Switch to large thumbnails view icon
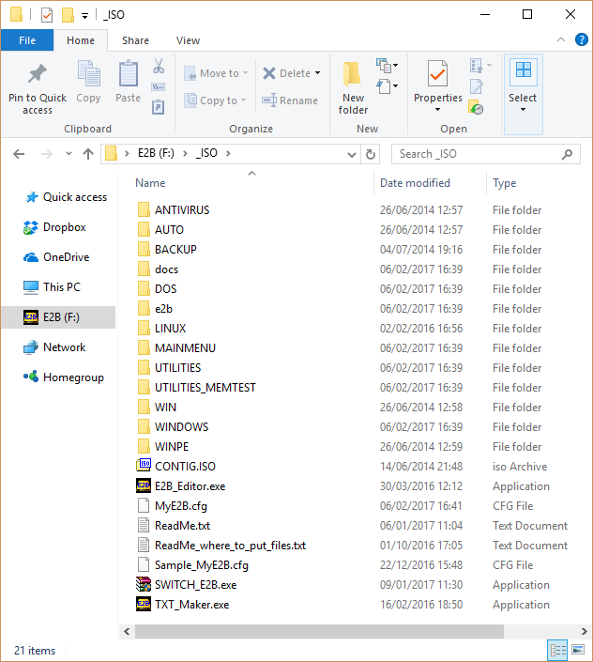This screenshot has height=662, width=593. point(578,650)
